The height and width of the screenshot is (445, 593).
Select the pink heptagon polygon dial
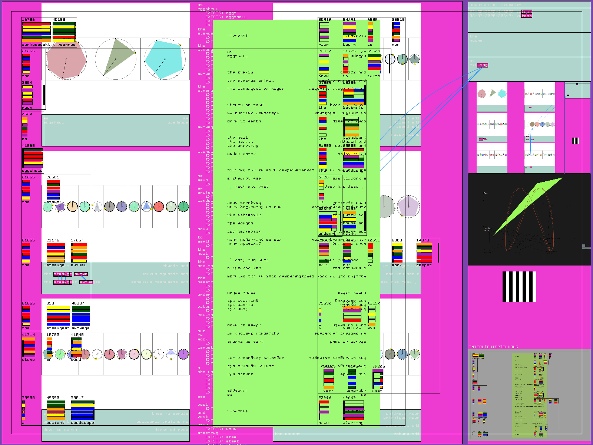click(66, 59)
